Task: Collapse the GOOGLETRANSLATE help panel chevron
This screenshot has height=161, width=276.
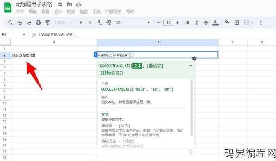Action: pos(191,66)
